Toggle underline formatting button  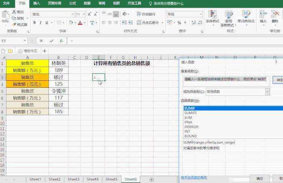[47, 23]
